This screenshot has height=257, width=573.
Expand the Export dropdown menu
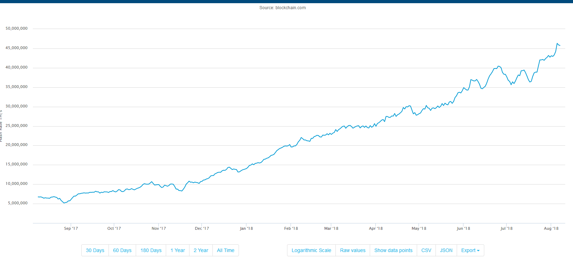pyautogui.click(x=470, y=250)
